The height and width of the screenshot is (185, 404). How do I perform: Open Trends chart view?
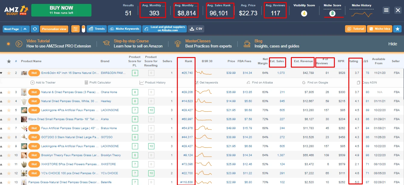click(x=97, y=29)
